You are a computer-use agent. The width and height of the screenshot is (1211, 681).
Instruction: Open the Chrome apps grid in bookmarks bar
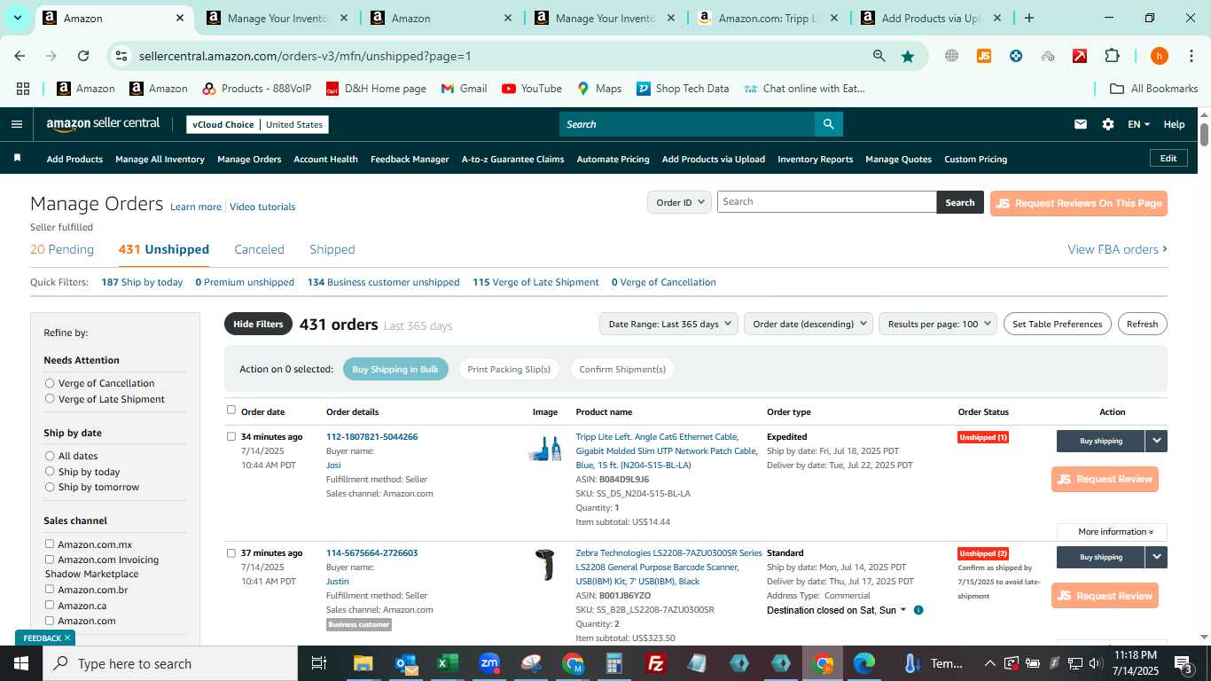click(23, 89)
